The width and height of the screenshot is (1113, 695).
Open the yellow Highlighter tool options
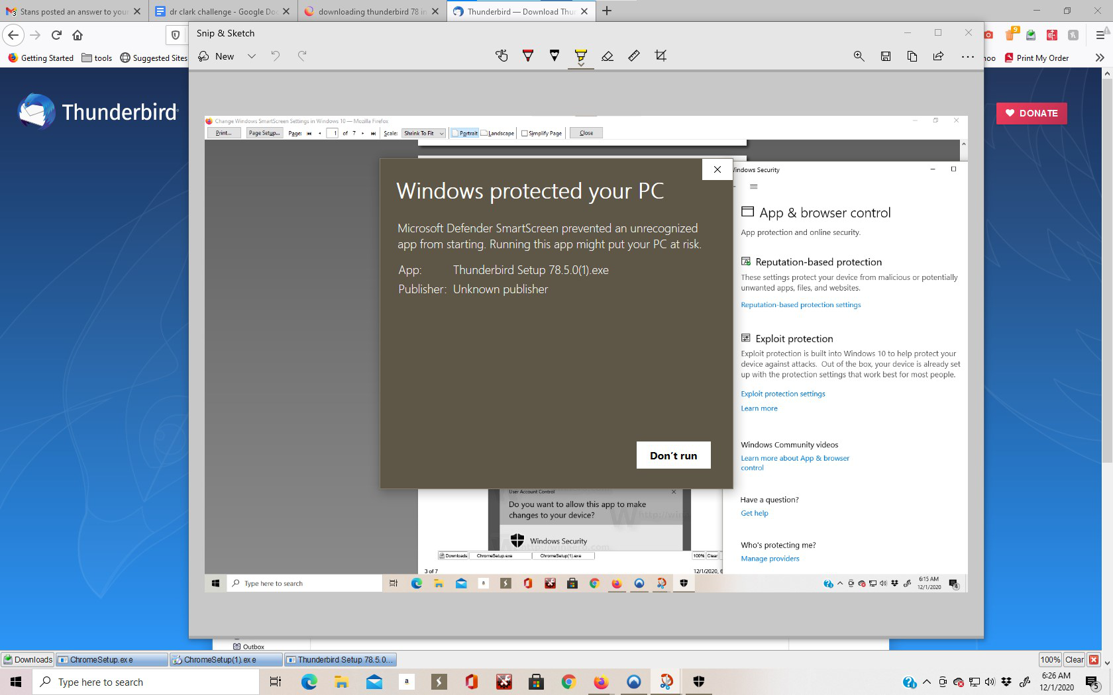click(581, 56)
